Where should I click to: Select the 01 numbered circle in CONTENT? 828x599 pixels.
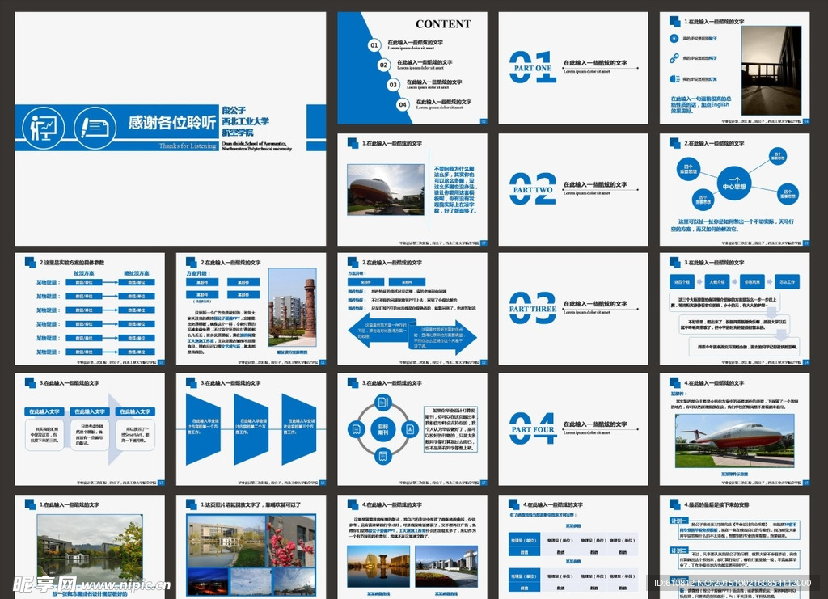(x=374, y=45)
